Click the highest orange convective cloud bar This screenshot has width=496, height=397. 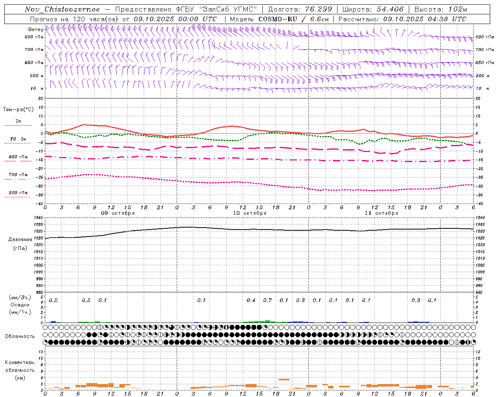284,379
